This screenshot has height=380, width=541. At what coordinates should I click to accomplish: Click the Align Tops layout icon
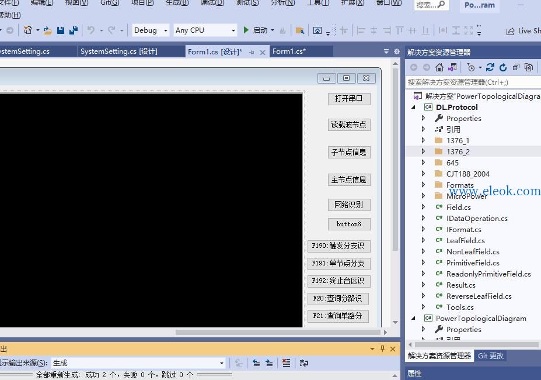pos(400,30)
